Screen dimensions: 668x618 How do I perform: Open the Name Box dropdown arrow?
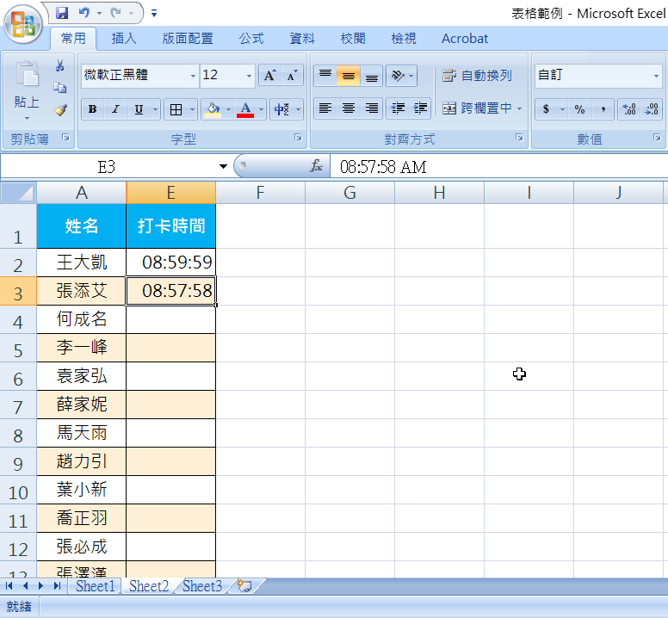[x=224, y=166]
